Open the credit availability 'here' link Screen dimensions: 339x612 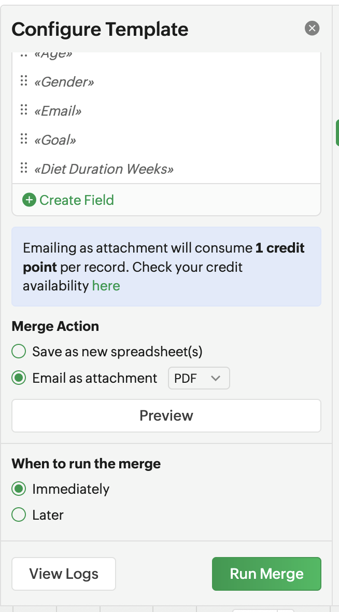(106, 286)
